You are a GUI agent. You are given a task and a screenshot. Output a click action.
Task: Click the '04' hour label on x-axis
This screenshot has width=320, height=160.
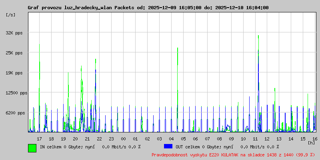(171, 139)
